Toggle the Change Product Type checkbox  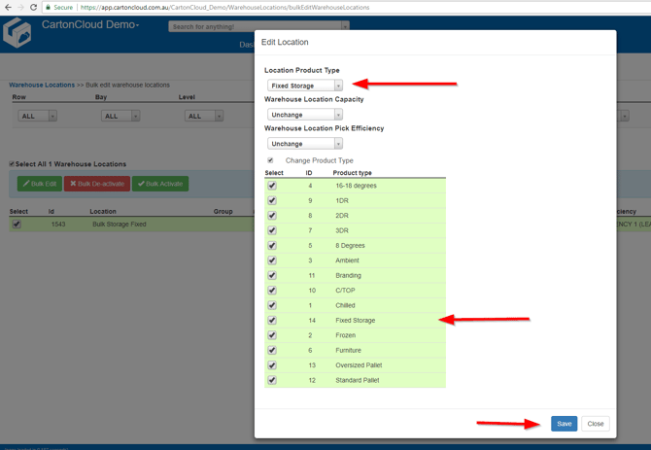coord(270,160)
